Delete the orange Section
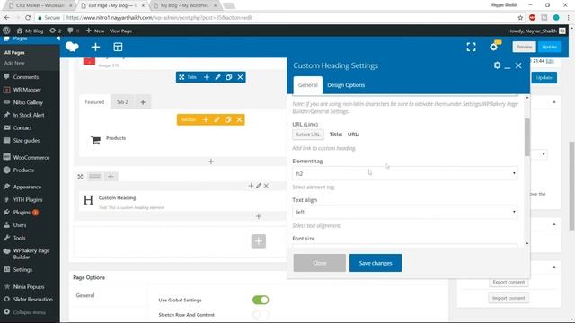Viewport: 575px width, 323px height. [x=240, y=119]
